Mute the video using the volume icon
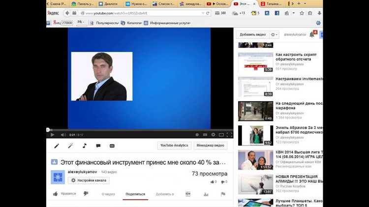The height and width of the screenshot is (207, 369). [63, 135]
